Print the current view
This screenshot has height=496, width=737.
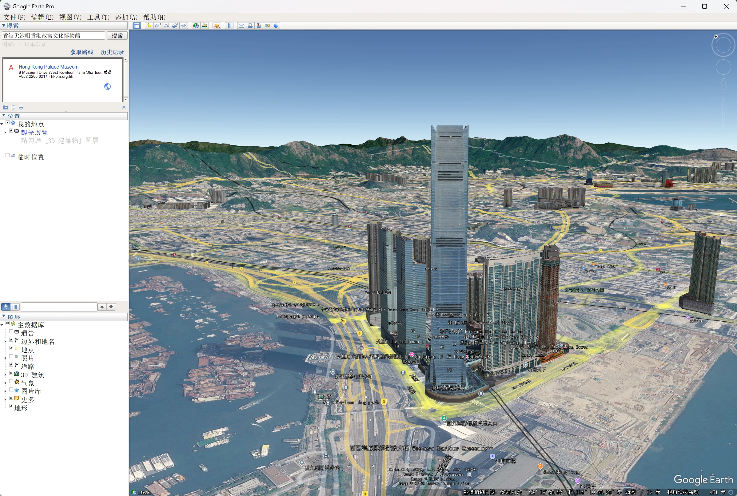pos(250,26)
